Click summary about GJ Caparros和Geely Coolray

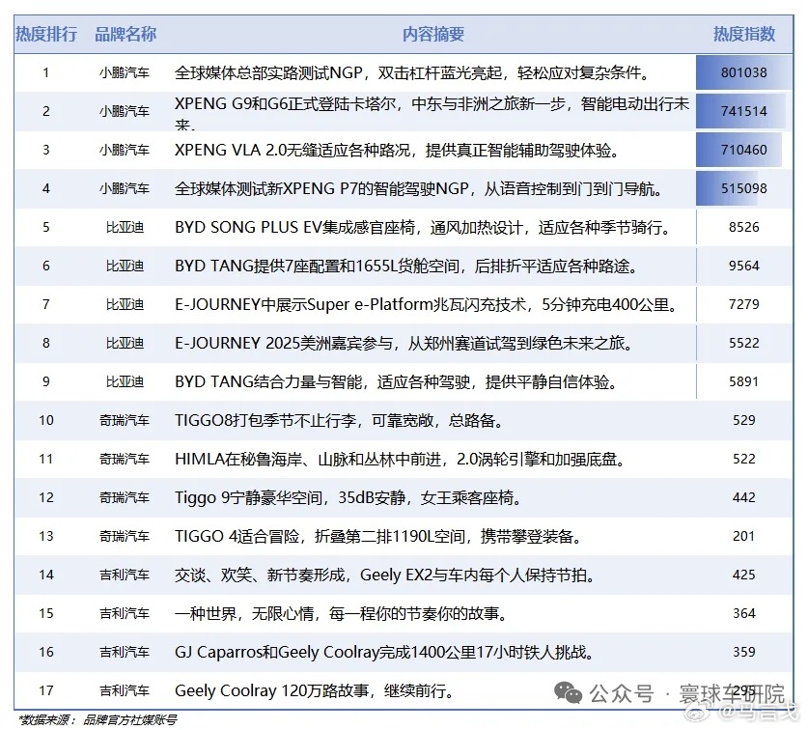coord(384,653)
